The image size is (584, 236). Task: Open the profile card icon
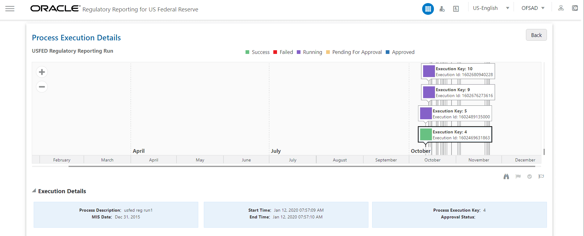pos(456,9)
